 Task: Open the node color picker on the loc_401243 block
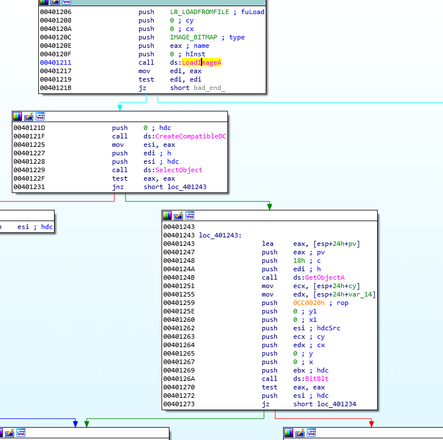pos(167,215)
